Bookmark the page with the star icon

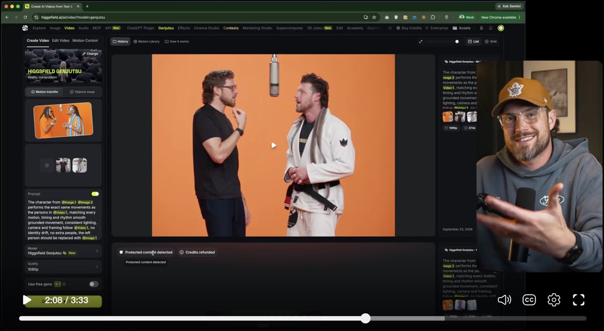coord(374,17)
